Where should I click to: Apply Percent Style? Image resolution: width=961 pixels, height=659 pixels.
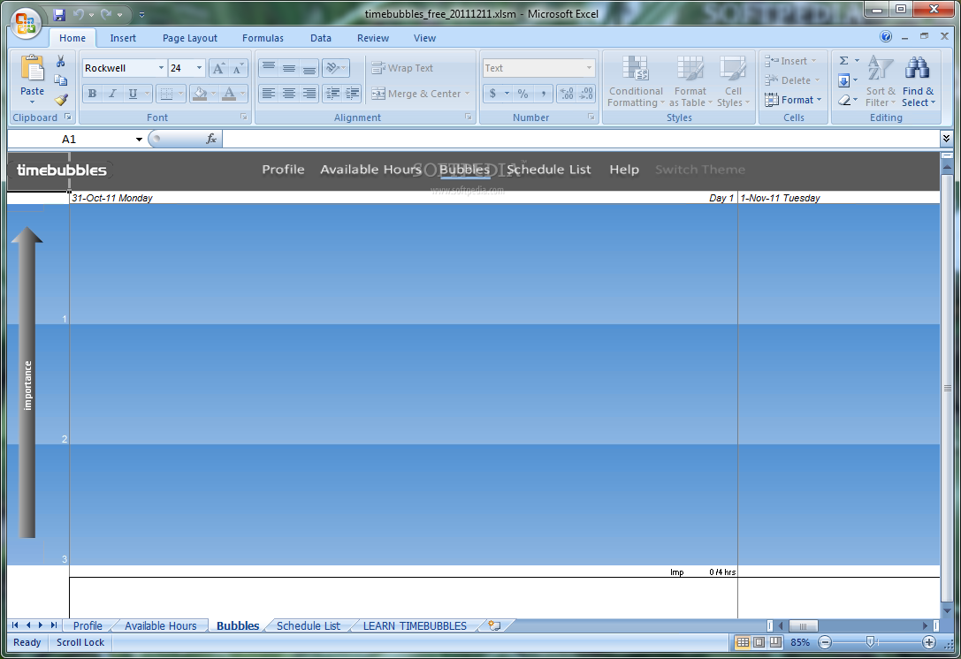(x=522, y=94)
